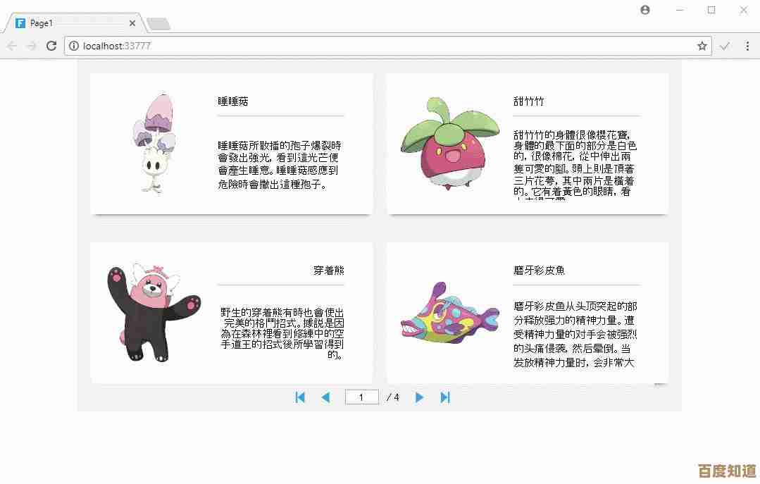Refresh the current page
The image size is (760, 484).
point(51,46)
